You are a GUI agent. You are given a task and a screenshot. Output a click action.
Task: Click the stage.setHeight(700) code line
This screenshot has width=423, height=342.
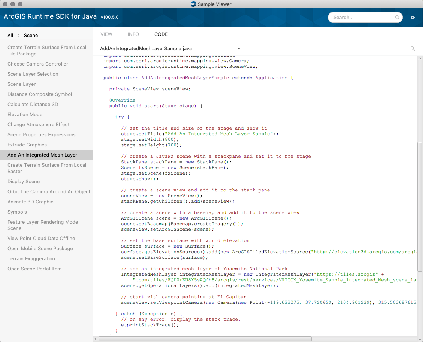point(151,145)
